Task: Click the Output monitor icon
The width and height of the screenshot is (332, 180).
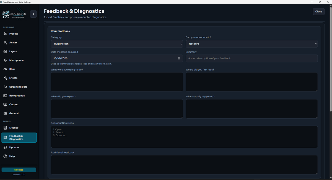Action: (x=5, y=105)
